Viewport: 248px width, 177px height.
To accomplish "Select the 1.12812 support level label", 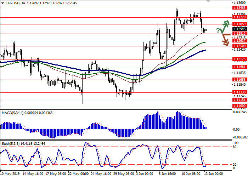I will pos(238,34).
